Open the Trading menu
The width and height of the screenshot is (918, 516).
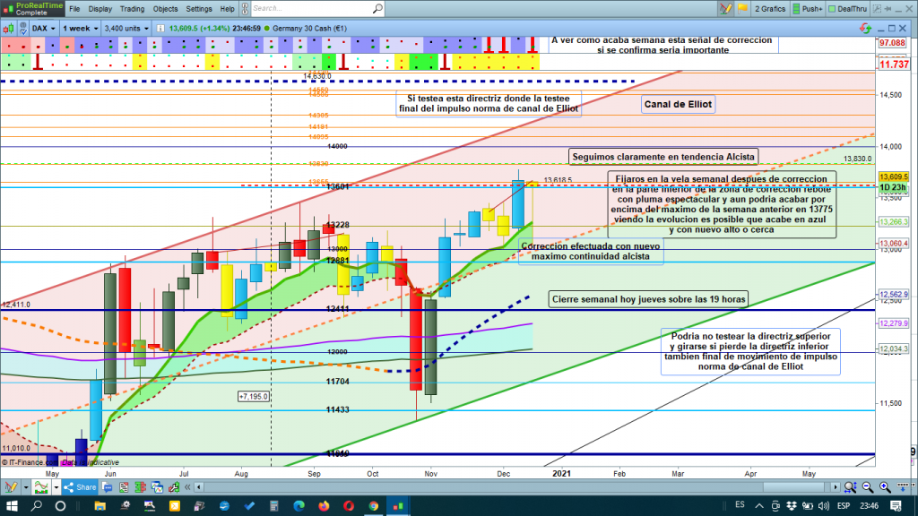132,9
